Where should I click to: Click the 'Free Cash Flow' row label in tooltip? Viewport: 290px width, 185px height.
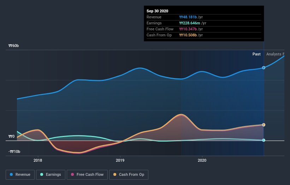tap(160, 29)
